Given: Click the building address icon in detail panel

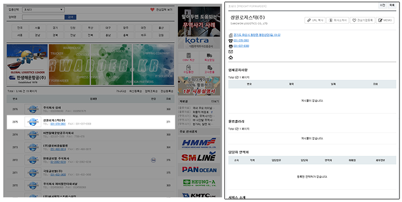Looking at the screenshot, I should point(230,35).
